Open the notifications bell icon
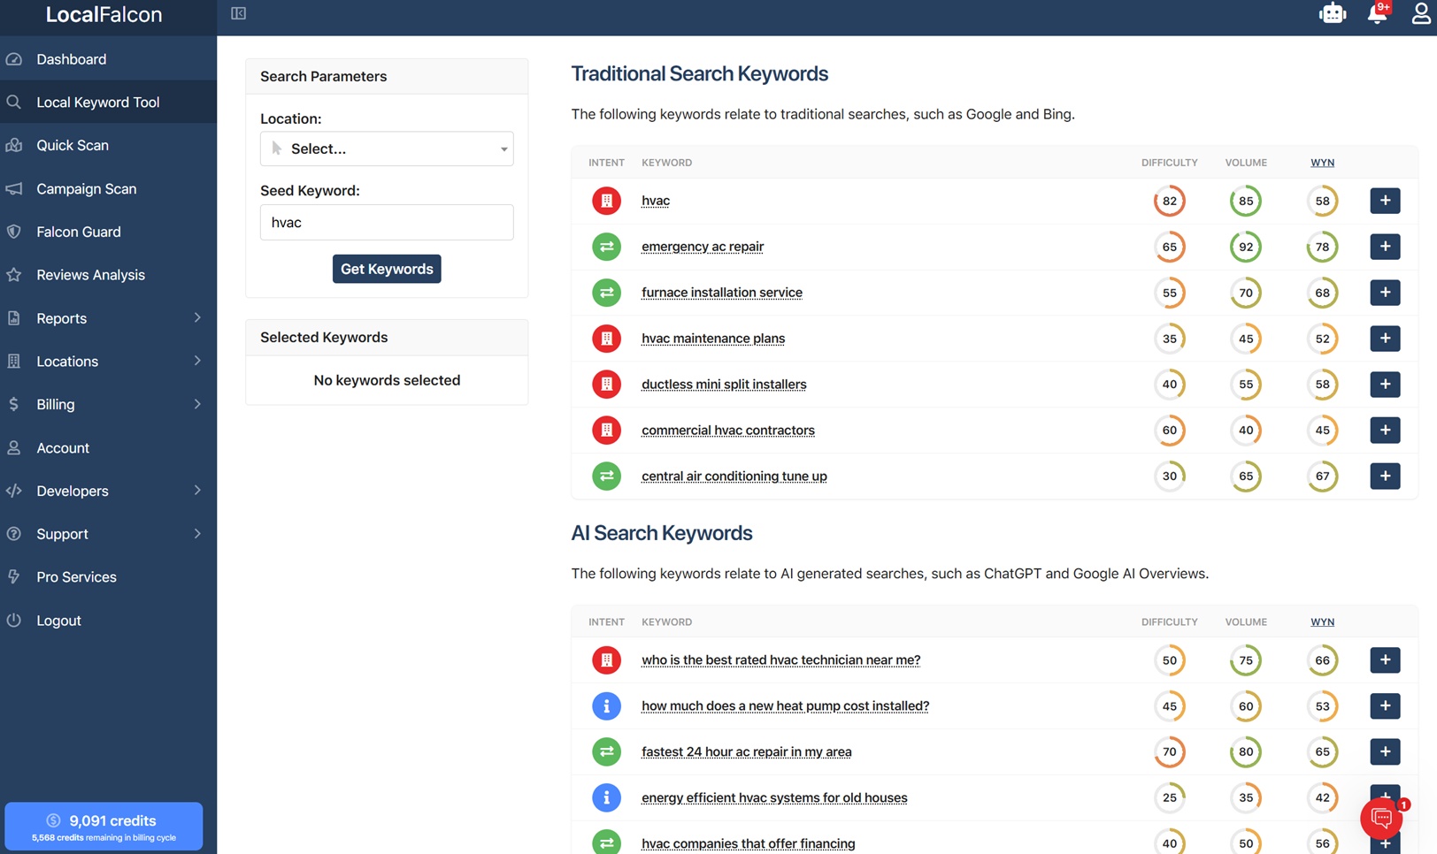The height and width of the screenshot is (854, 1437). coord(1378,13)
